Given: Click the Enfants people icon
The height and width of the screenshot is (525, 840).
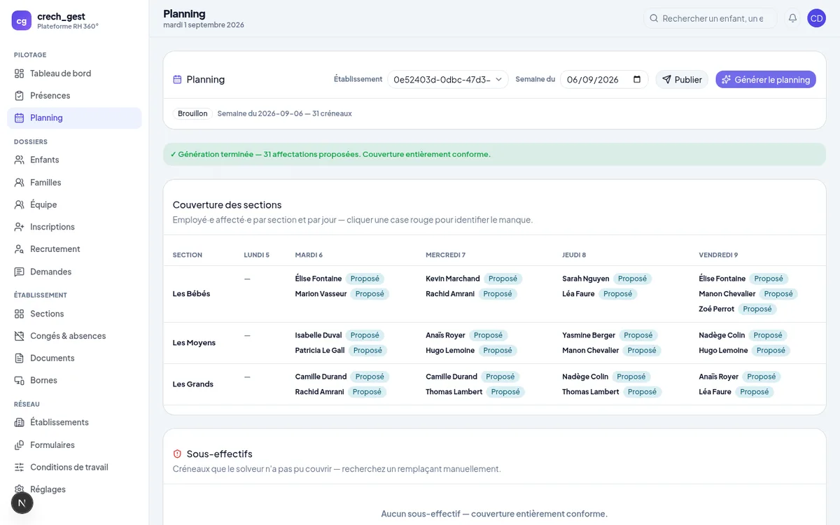Looking at the screenshot, I should click(x=20, y=160).
